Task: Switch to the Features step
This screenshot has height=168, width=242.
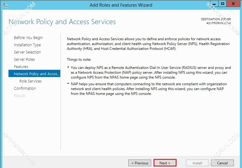Action: point(21,67)
